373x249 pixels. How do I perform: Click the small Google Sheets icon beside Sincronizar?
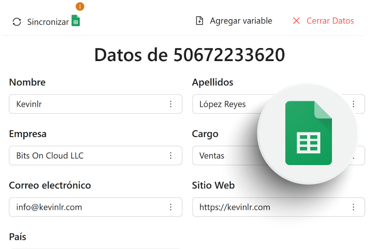click(x=76, y=21)
